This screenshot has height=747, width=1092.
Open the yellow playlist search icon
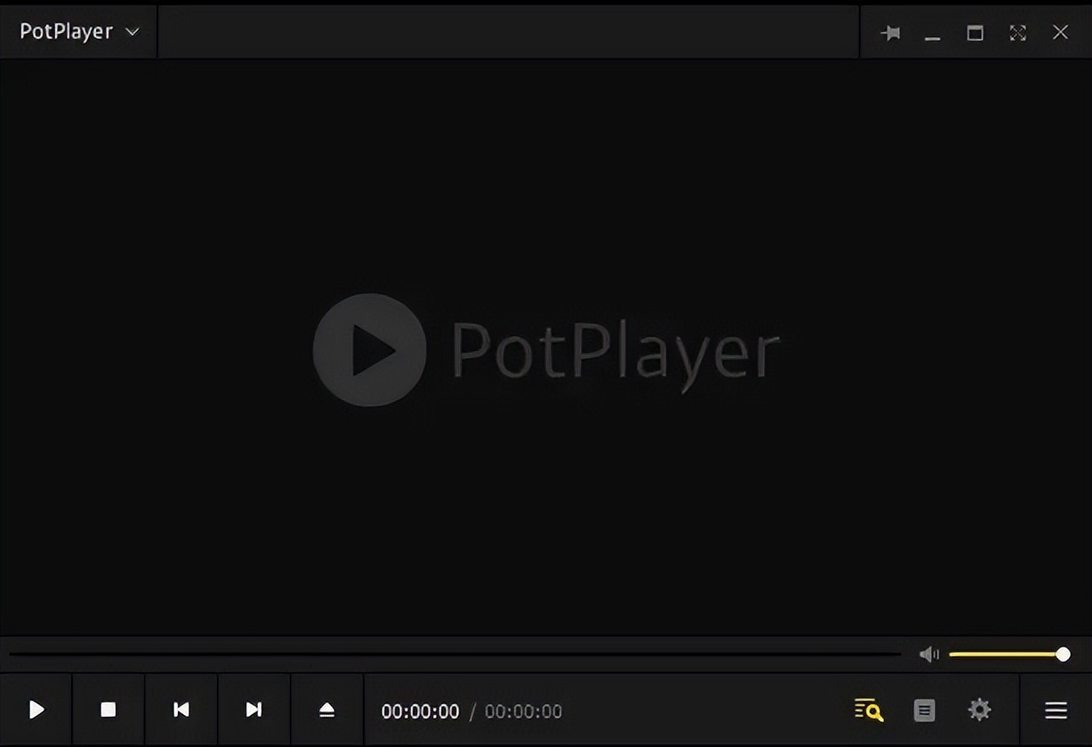tap(869, 710)
